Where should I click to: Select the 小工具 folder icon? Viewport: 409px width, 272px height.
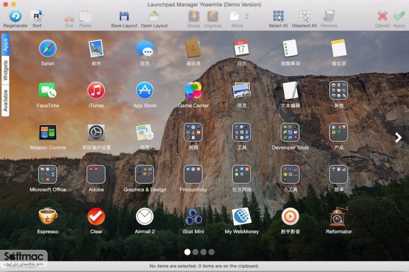point(290,174)
